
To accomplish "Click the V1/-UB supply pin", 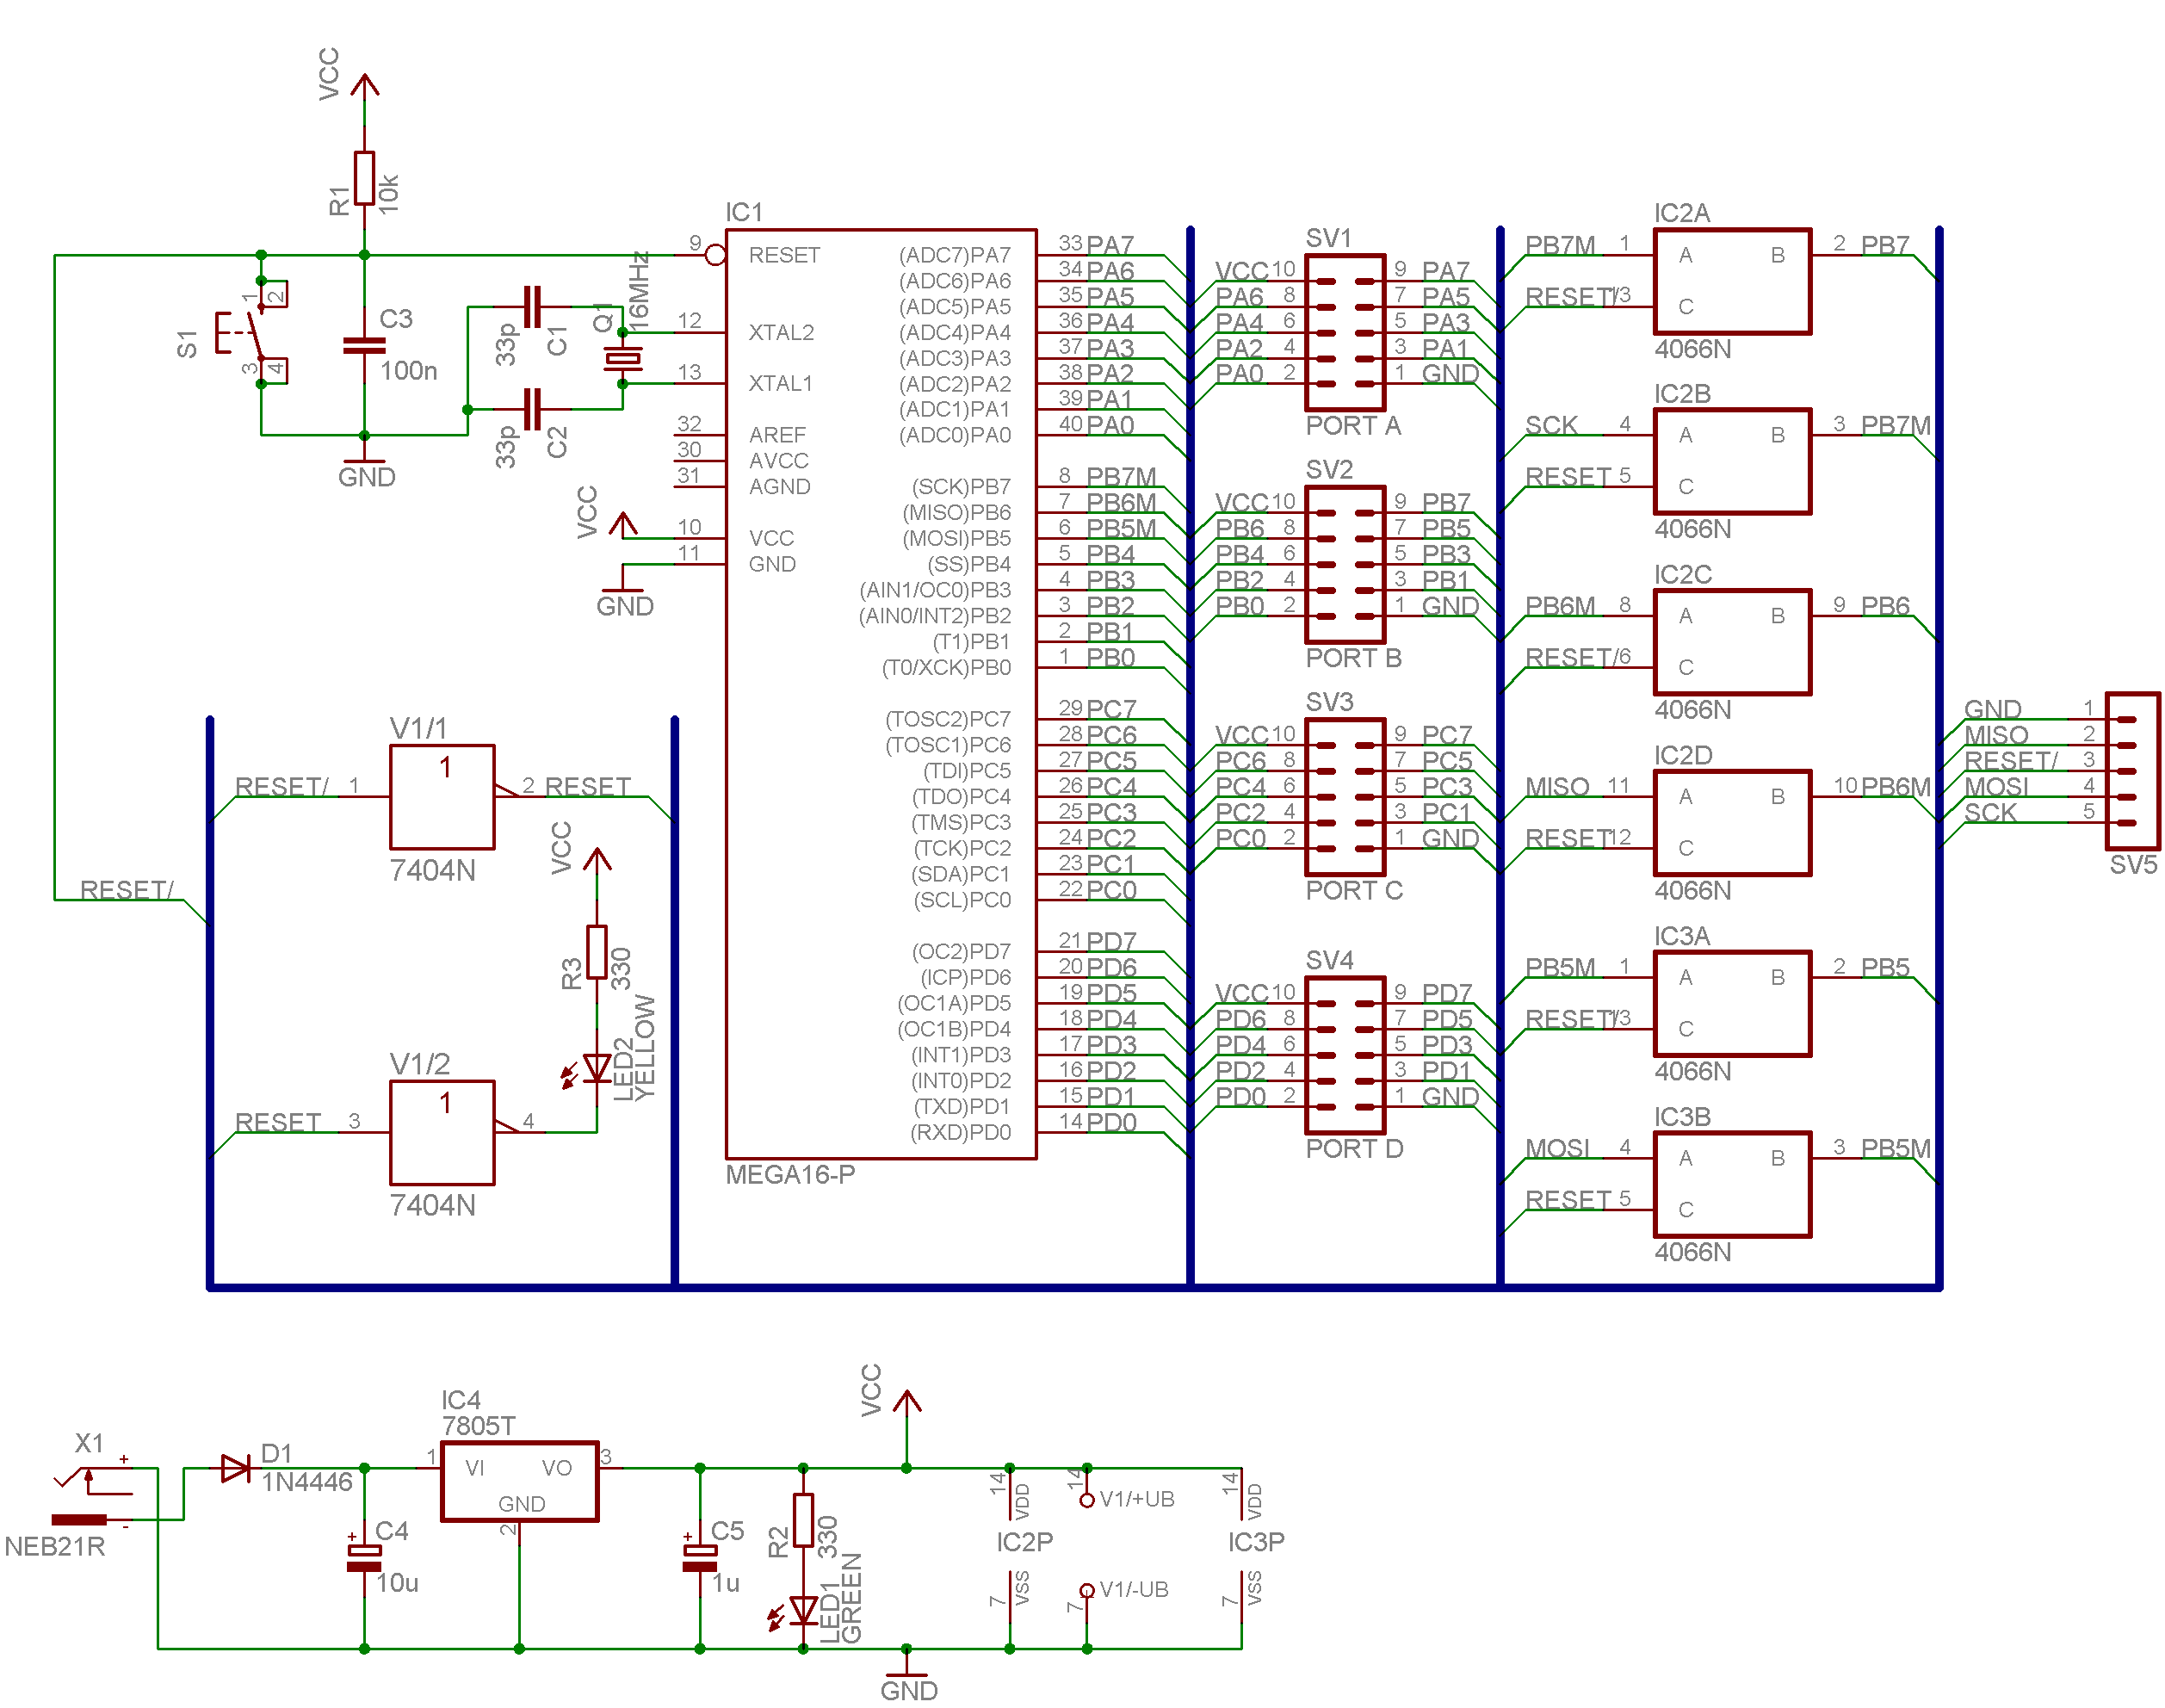I will click(1086, 1590).
